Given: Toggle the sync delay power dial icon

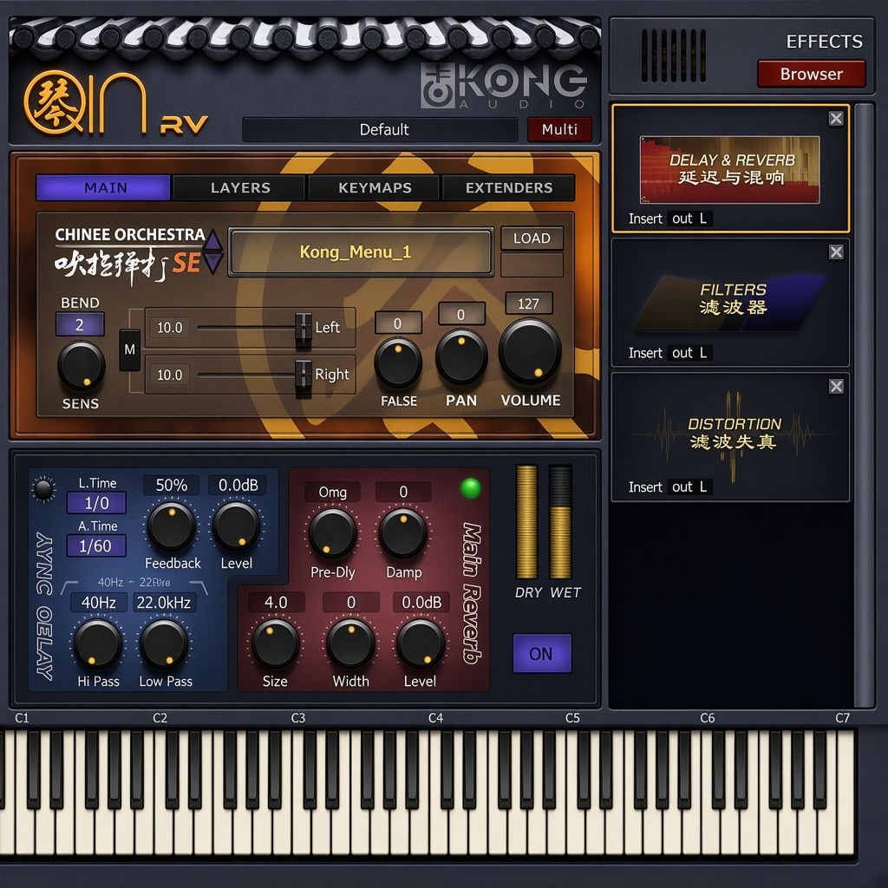Looking at the screenshot, I should pyautogui.click(x=43, y=489).
